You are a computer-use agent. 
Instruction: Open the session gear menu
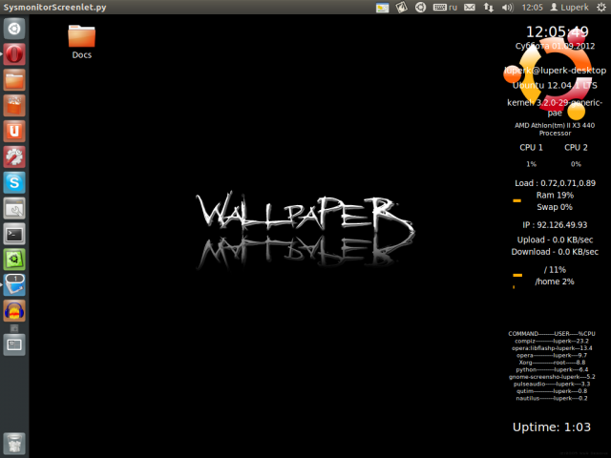(x=600, y=8)
